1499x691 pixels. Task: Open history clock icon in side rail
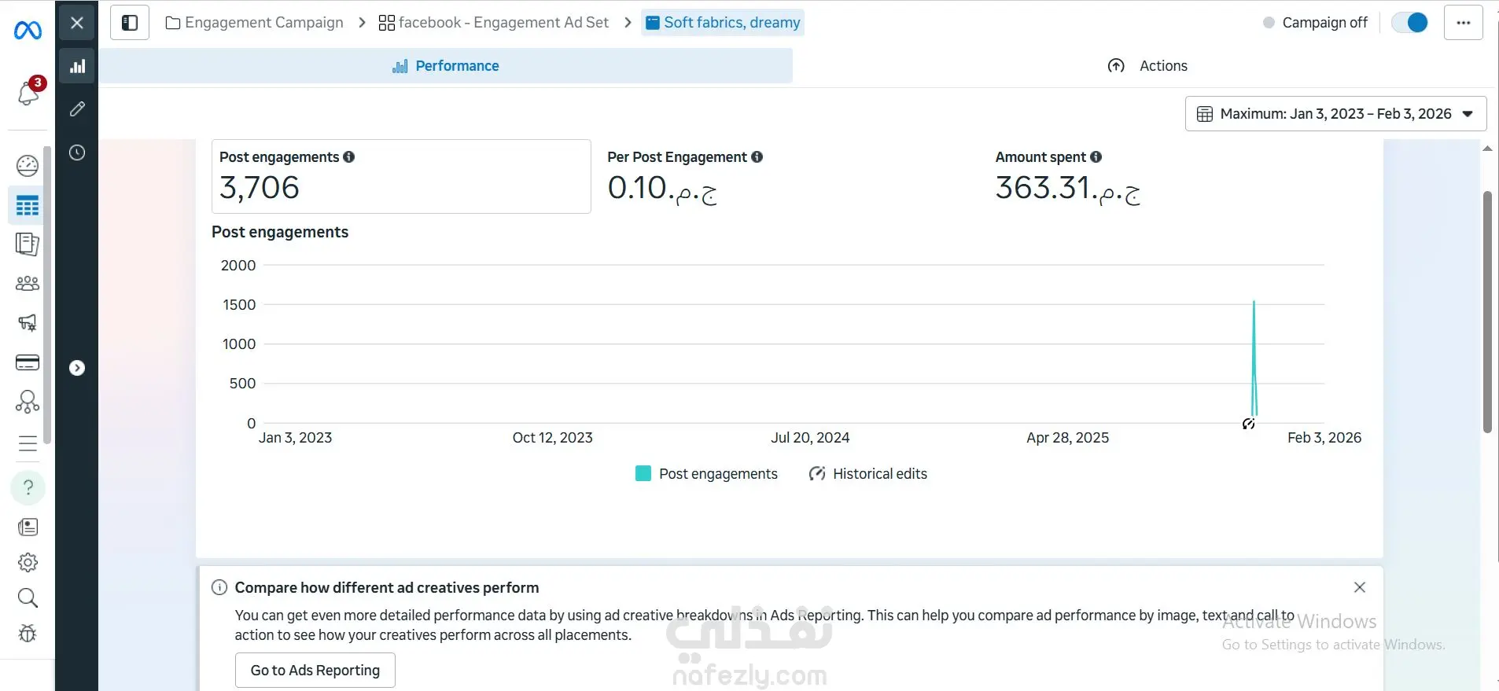[77, 153]
